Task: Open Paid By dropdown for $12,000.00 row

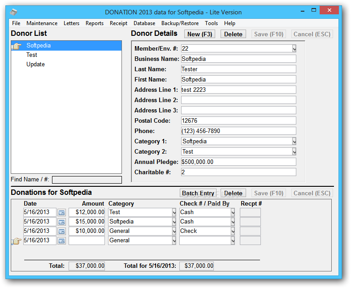Action: [x=233, y=212]
